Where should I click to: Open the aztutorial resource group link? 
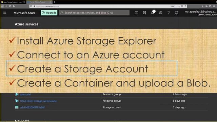(25, 95)
